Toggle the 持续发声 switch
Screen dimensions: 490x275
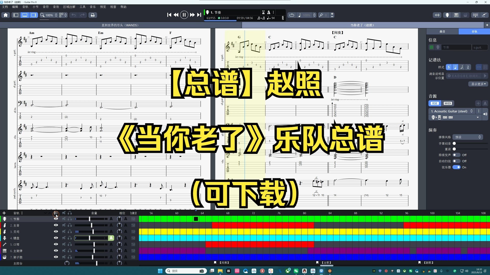[456, 155]
